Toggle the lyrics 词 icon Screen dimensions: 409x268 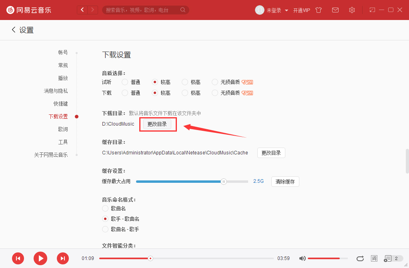point(374,258)
